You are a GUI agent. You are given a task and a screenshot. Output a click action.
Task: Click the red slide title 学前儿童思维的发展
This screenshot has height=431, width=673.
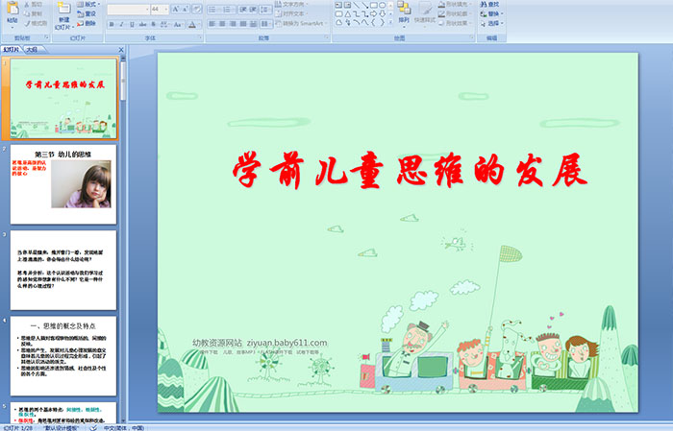click(x=410, y=170)
